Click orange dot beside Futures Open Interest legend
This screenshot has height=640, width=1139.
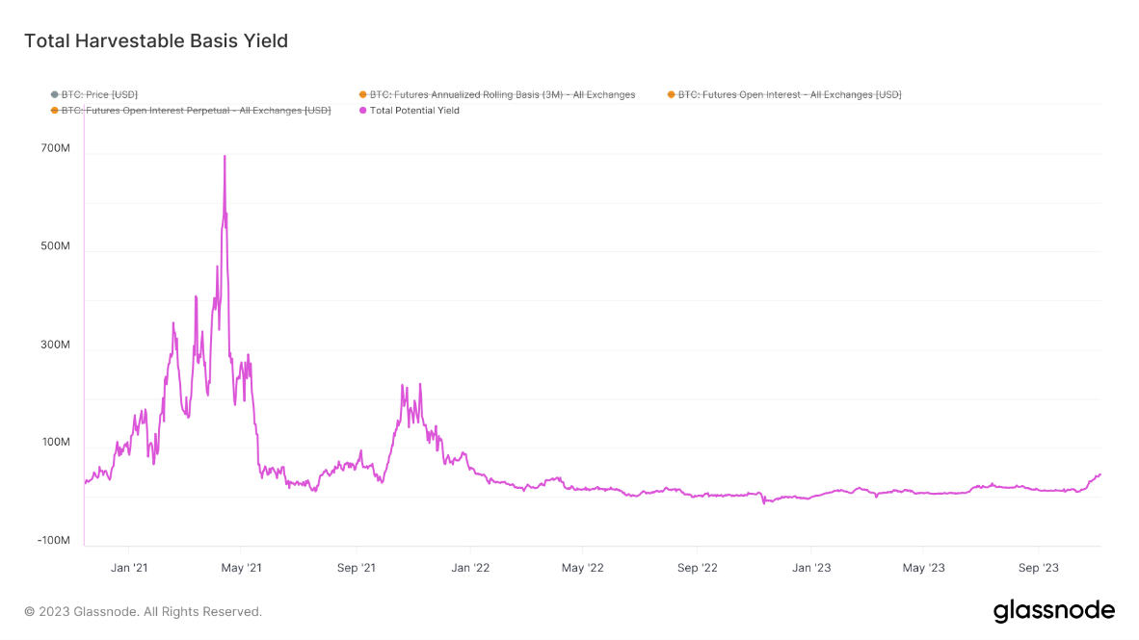point(670,94)
